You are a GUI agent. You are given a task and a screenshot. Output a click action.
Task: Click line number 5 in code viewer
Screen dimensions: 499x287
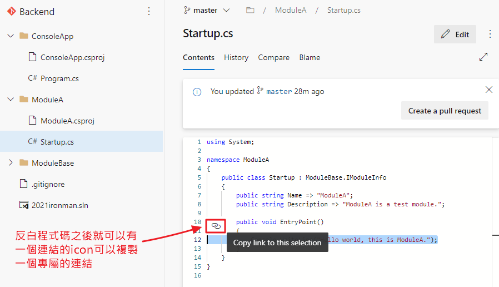[199, 178]
